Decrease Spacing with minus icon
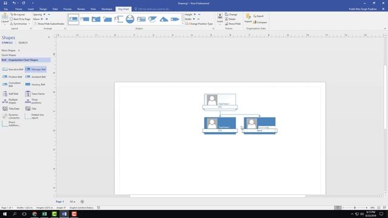The width and height of the screenshot is (388, 218). pyautogui.click(x=49, y=15)
